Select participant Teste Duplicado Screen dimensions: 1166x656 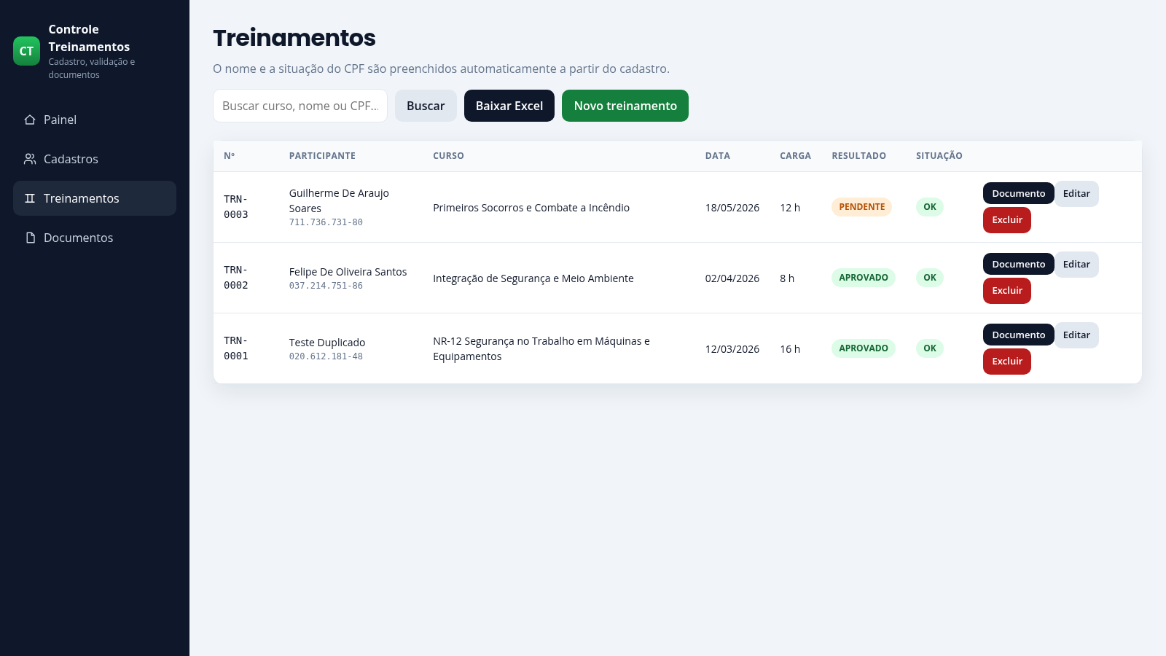[x=327, y=343]
